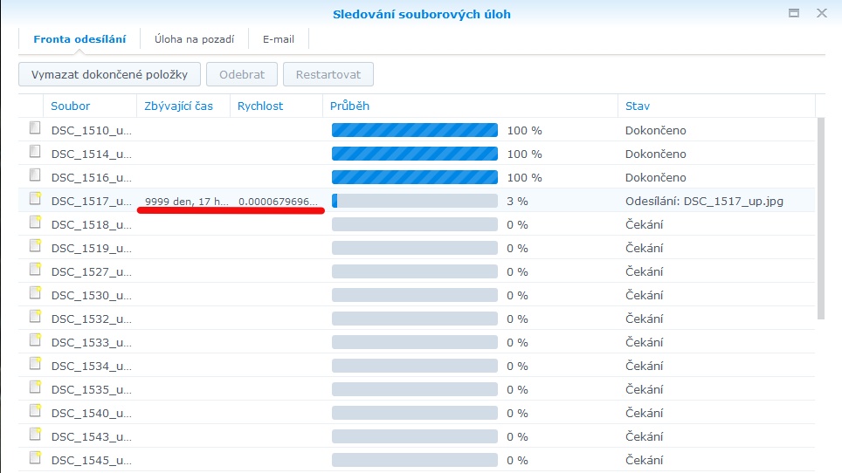Screen dimensions: 842x473
Task: Click the file icon next to DSC_1510_u
Action: (x=35, y=129)
